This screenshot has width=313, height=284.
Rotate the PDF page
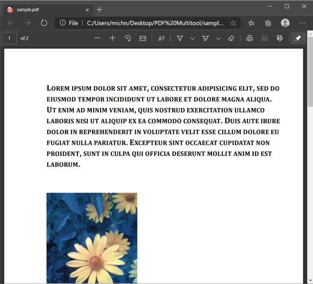point(128,38)
